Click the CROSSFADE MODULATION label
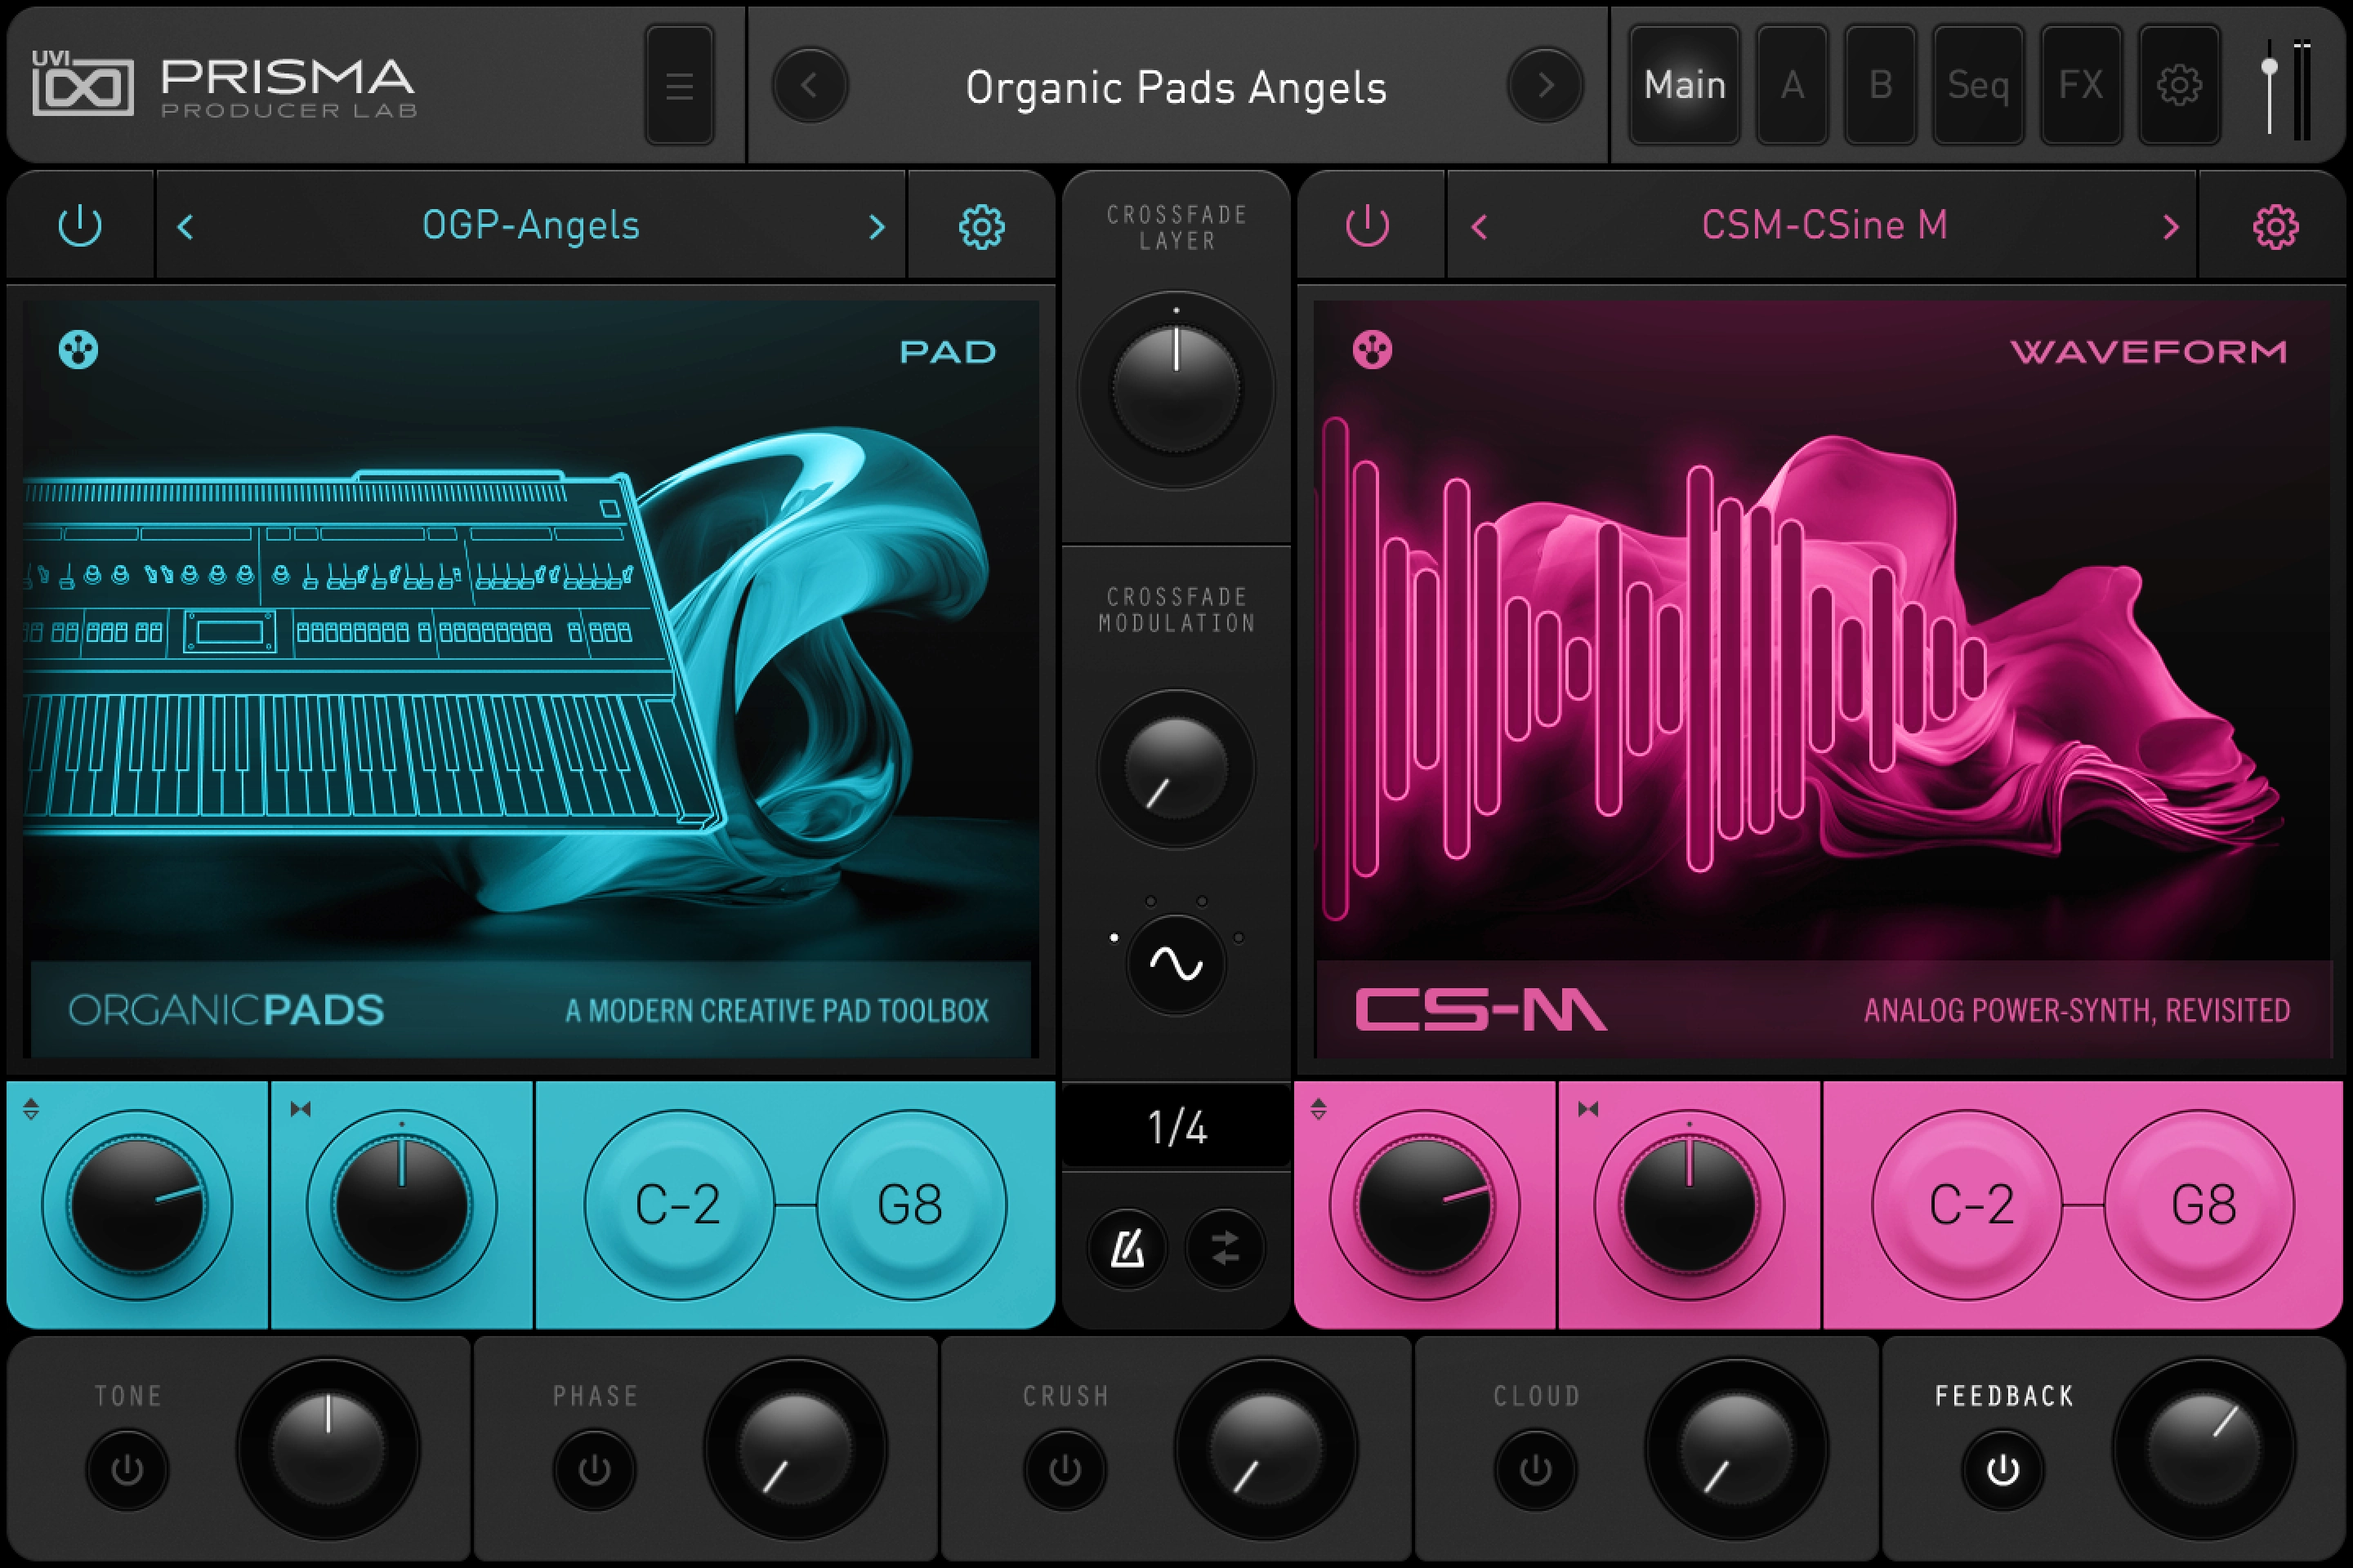The image size is (2353, 1568). click(1176, 610)
